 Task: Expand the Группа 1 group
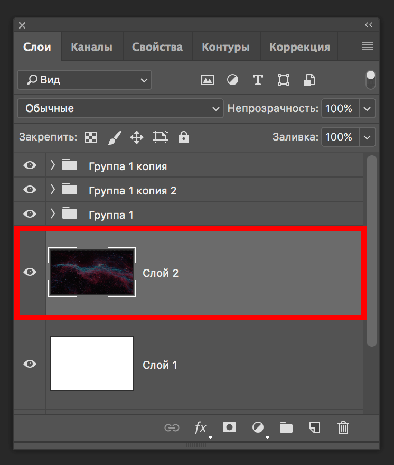[x=53, y=214]
